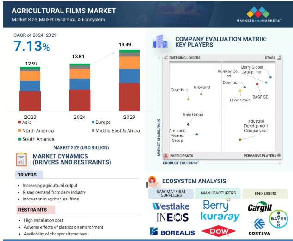293x241 pixels.
Task: Click the MarketsandMarkets logo
Action: pos(259,15)
